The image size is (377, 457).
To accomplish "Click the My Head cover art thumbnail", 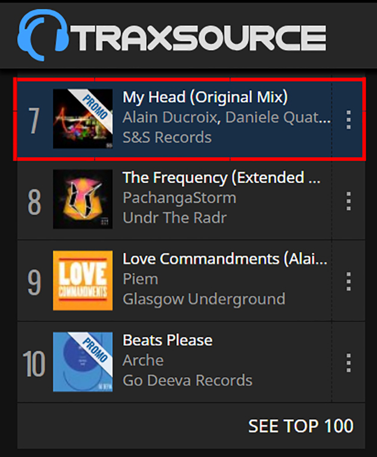I will coord(83,119).
